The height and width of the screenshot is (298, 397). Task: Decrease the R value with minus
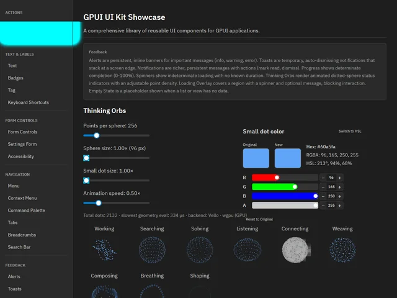click(x=323, y=178)
